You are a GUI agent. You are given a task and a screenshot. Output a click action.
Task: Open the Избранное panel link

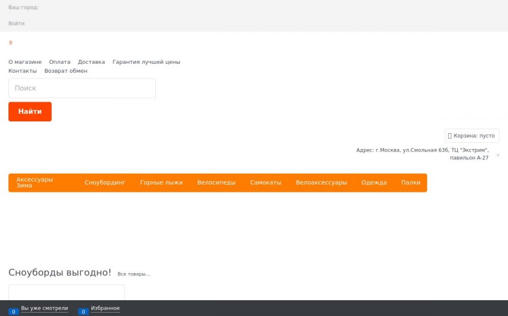[106, 308]
